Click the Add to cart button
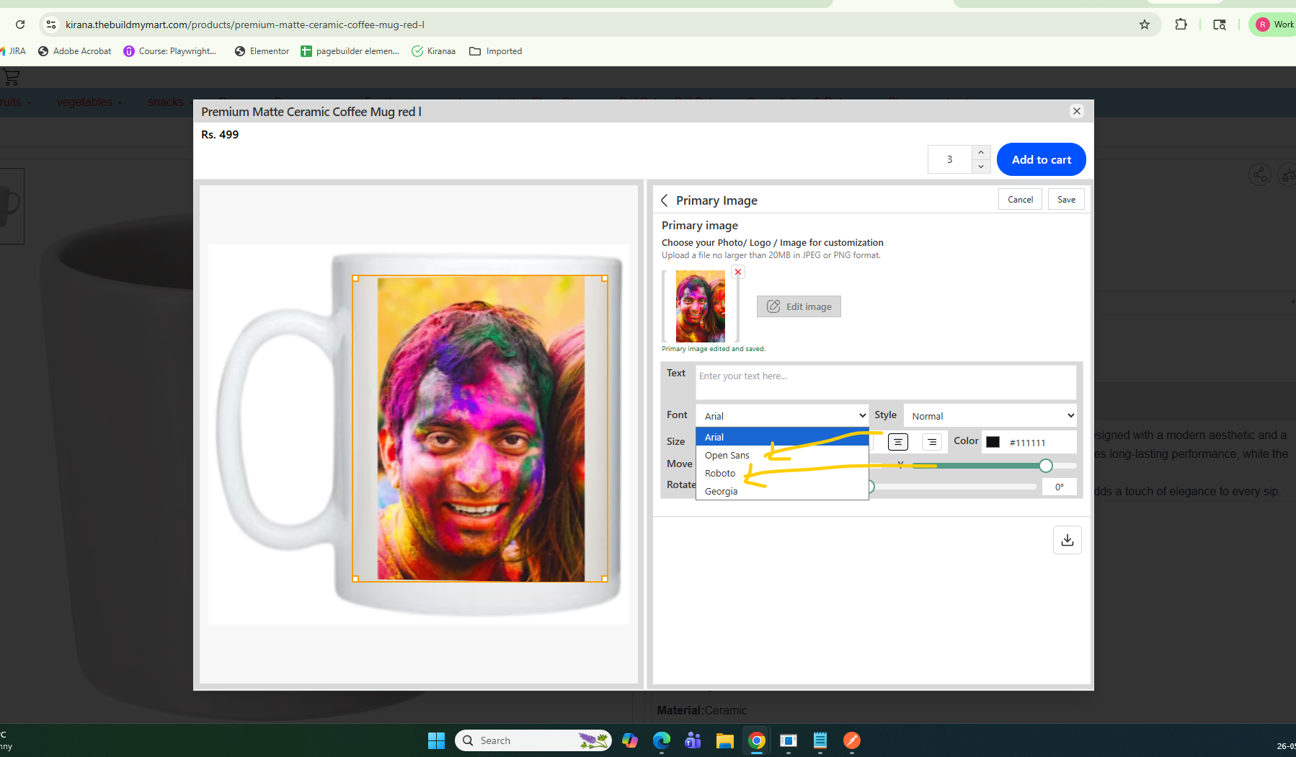 [1042, 159]
